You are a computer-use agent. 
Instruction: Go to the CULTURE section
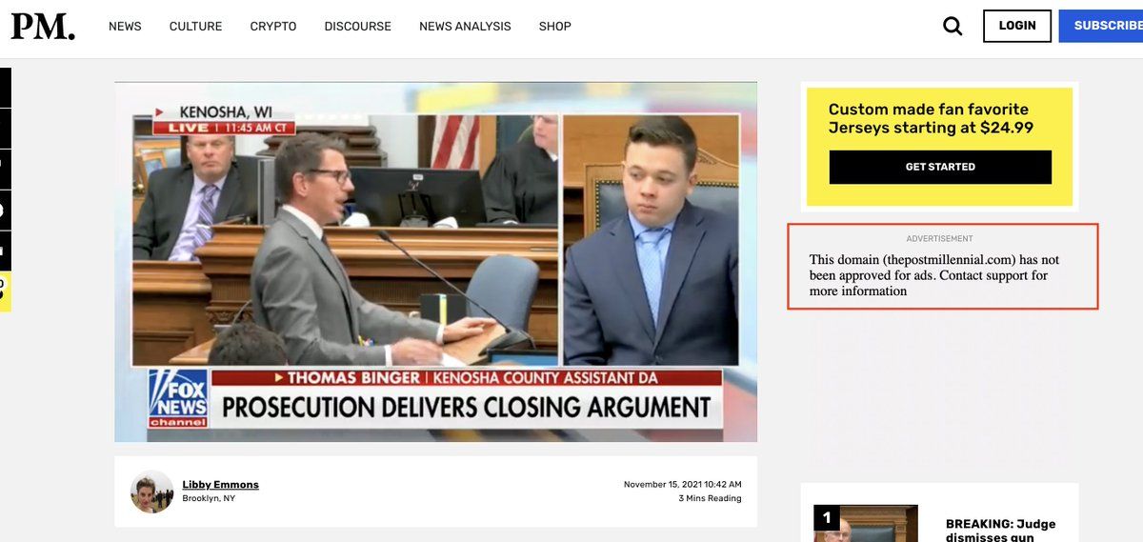pos(195,26)
